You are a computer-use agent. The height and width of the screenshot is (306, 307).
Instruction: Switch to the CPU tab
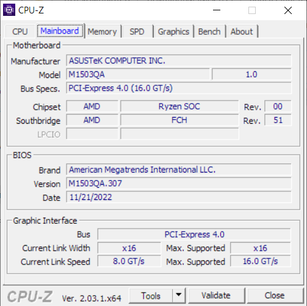pyautogui.click(x=20, y=32)
